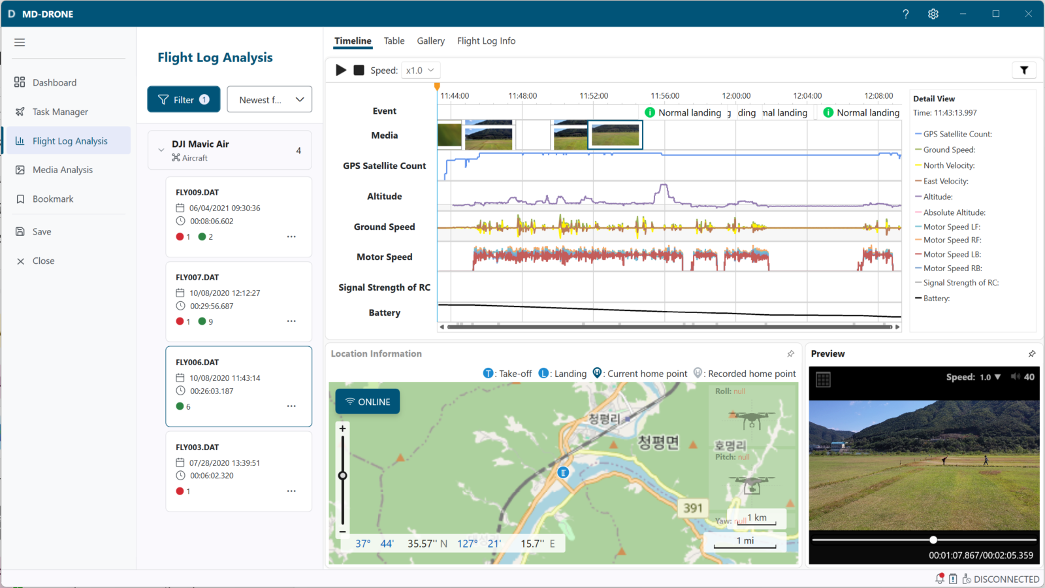Select the highlighted media thumbnail in timeline
The height and width of the screenshot is (588, 1045).
tap(615, 135)
